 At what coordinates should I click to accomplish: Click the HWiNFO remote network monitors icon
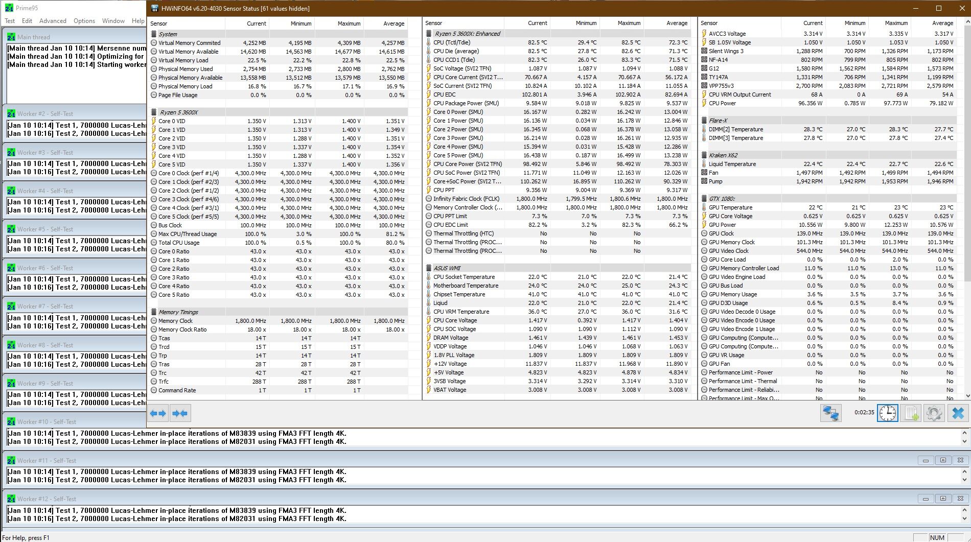point(830,413)
